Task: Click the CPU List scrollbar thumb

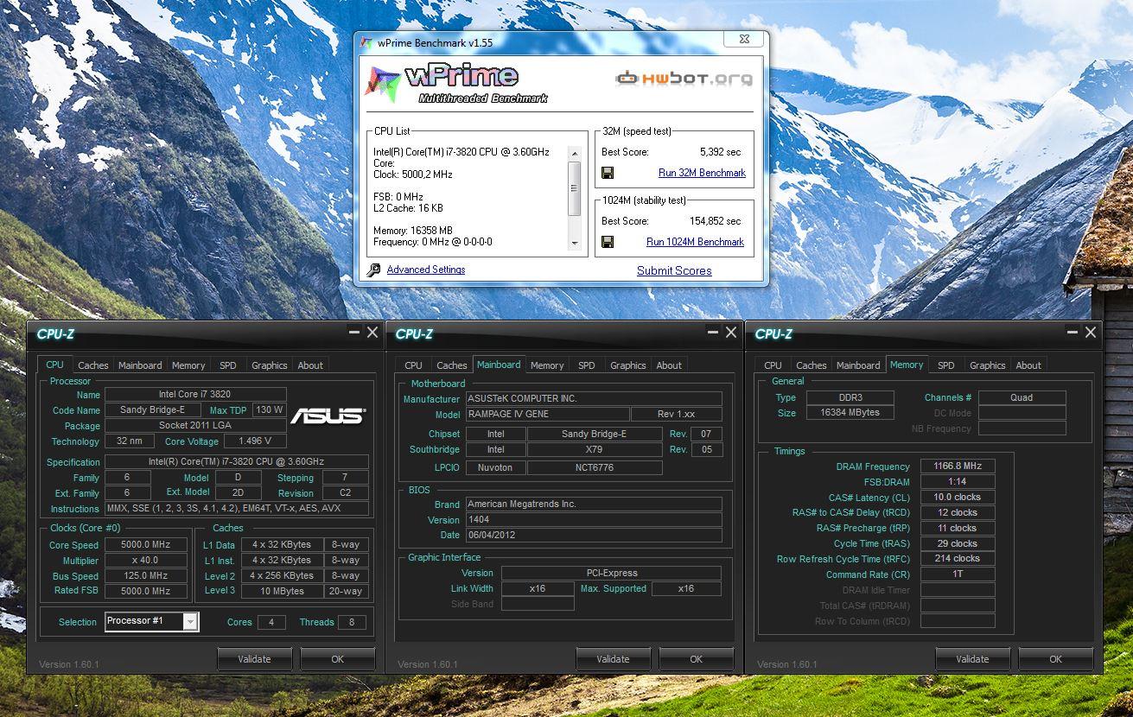Action: [x=574, y=187]
